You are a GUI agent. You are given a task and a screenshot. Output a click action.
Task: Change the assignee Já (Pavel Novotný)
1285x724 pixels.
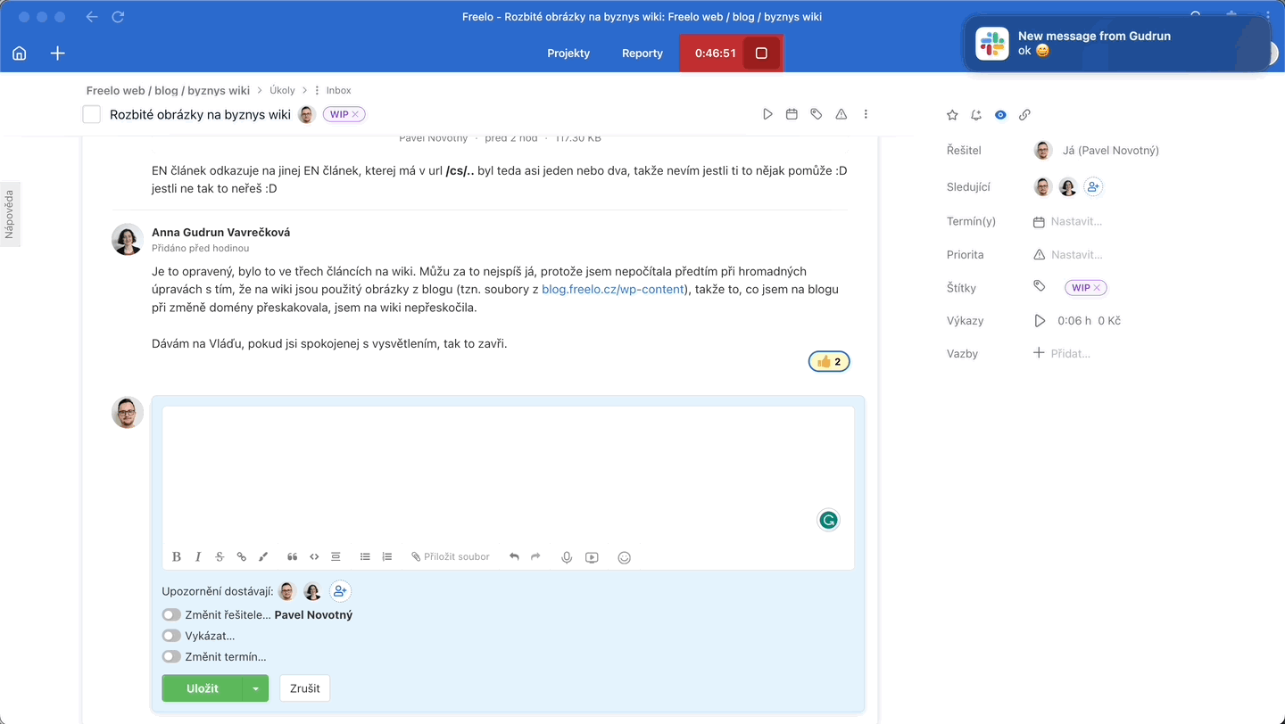coord(1110,151)
